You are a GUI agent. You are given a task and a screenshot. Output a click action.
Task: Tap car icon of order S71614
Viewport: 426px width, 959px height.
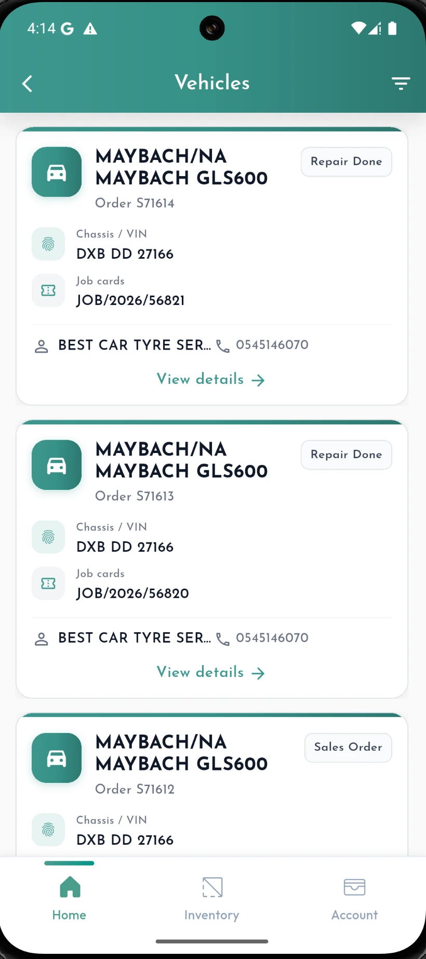[x=57, y=172]
